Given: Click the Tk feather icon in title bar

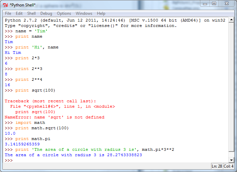Looking at the screenshot, I should pyautogui.click(x=5, y=5).
